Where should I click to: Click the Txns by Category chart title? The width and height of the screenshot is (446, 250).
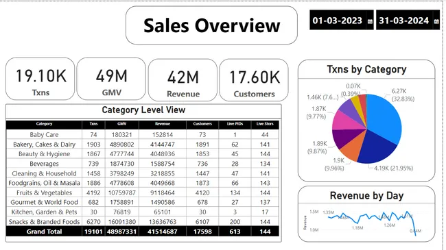tap(366, 69)
